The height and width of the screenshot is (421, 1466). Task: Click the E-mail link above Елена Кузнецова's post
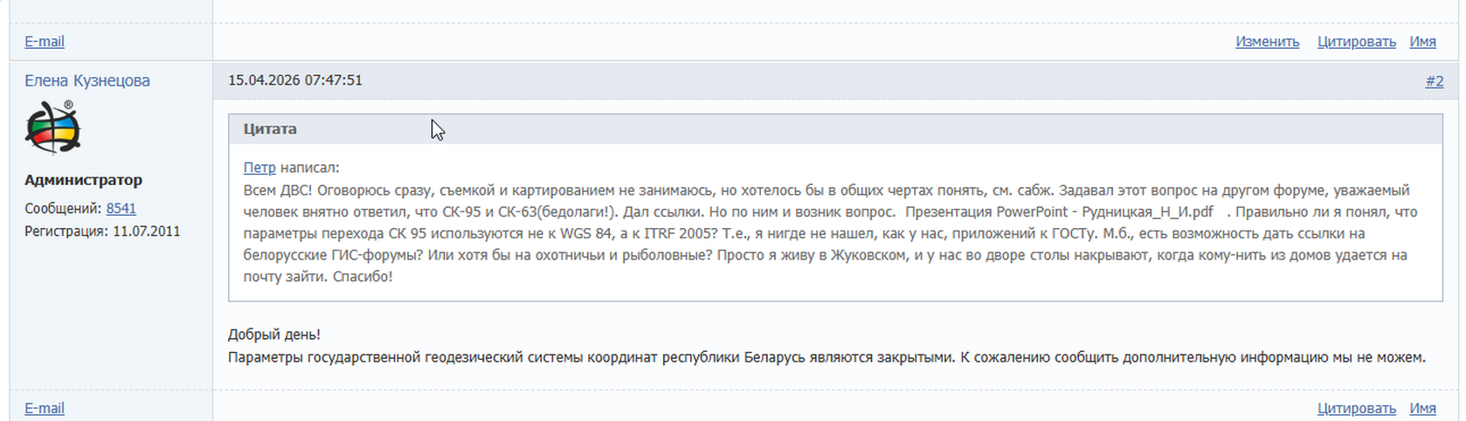pyautogui.click(x=44, y=41)
